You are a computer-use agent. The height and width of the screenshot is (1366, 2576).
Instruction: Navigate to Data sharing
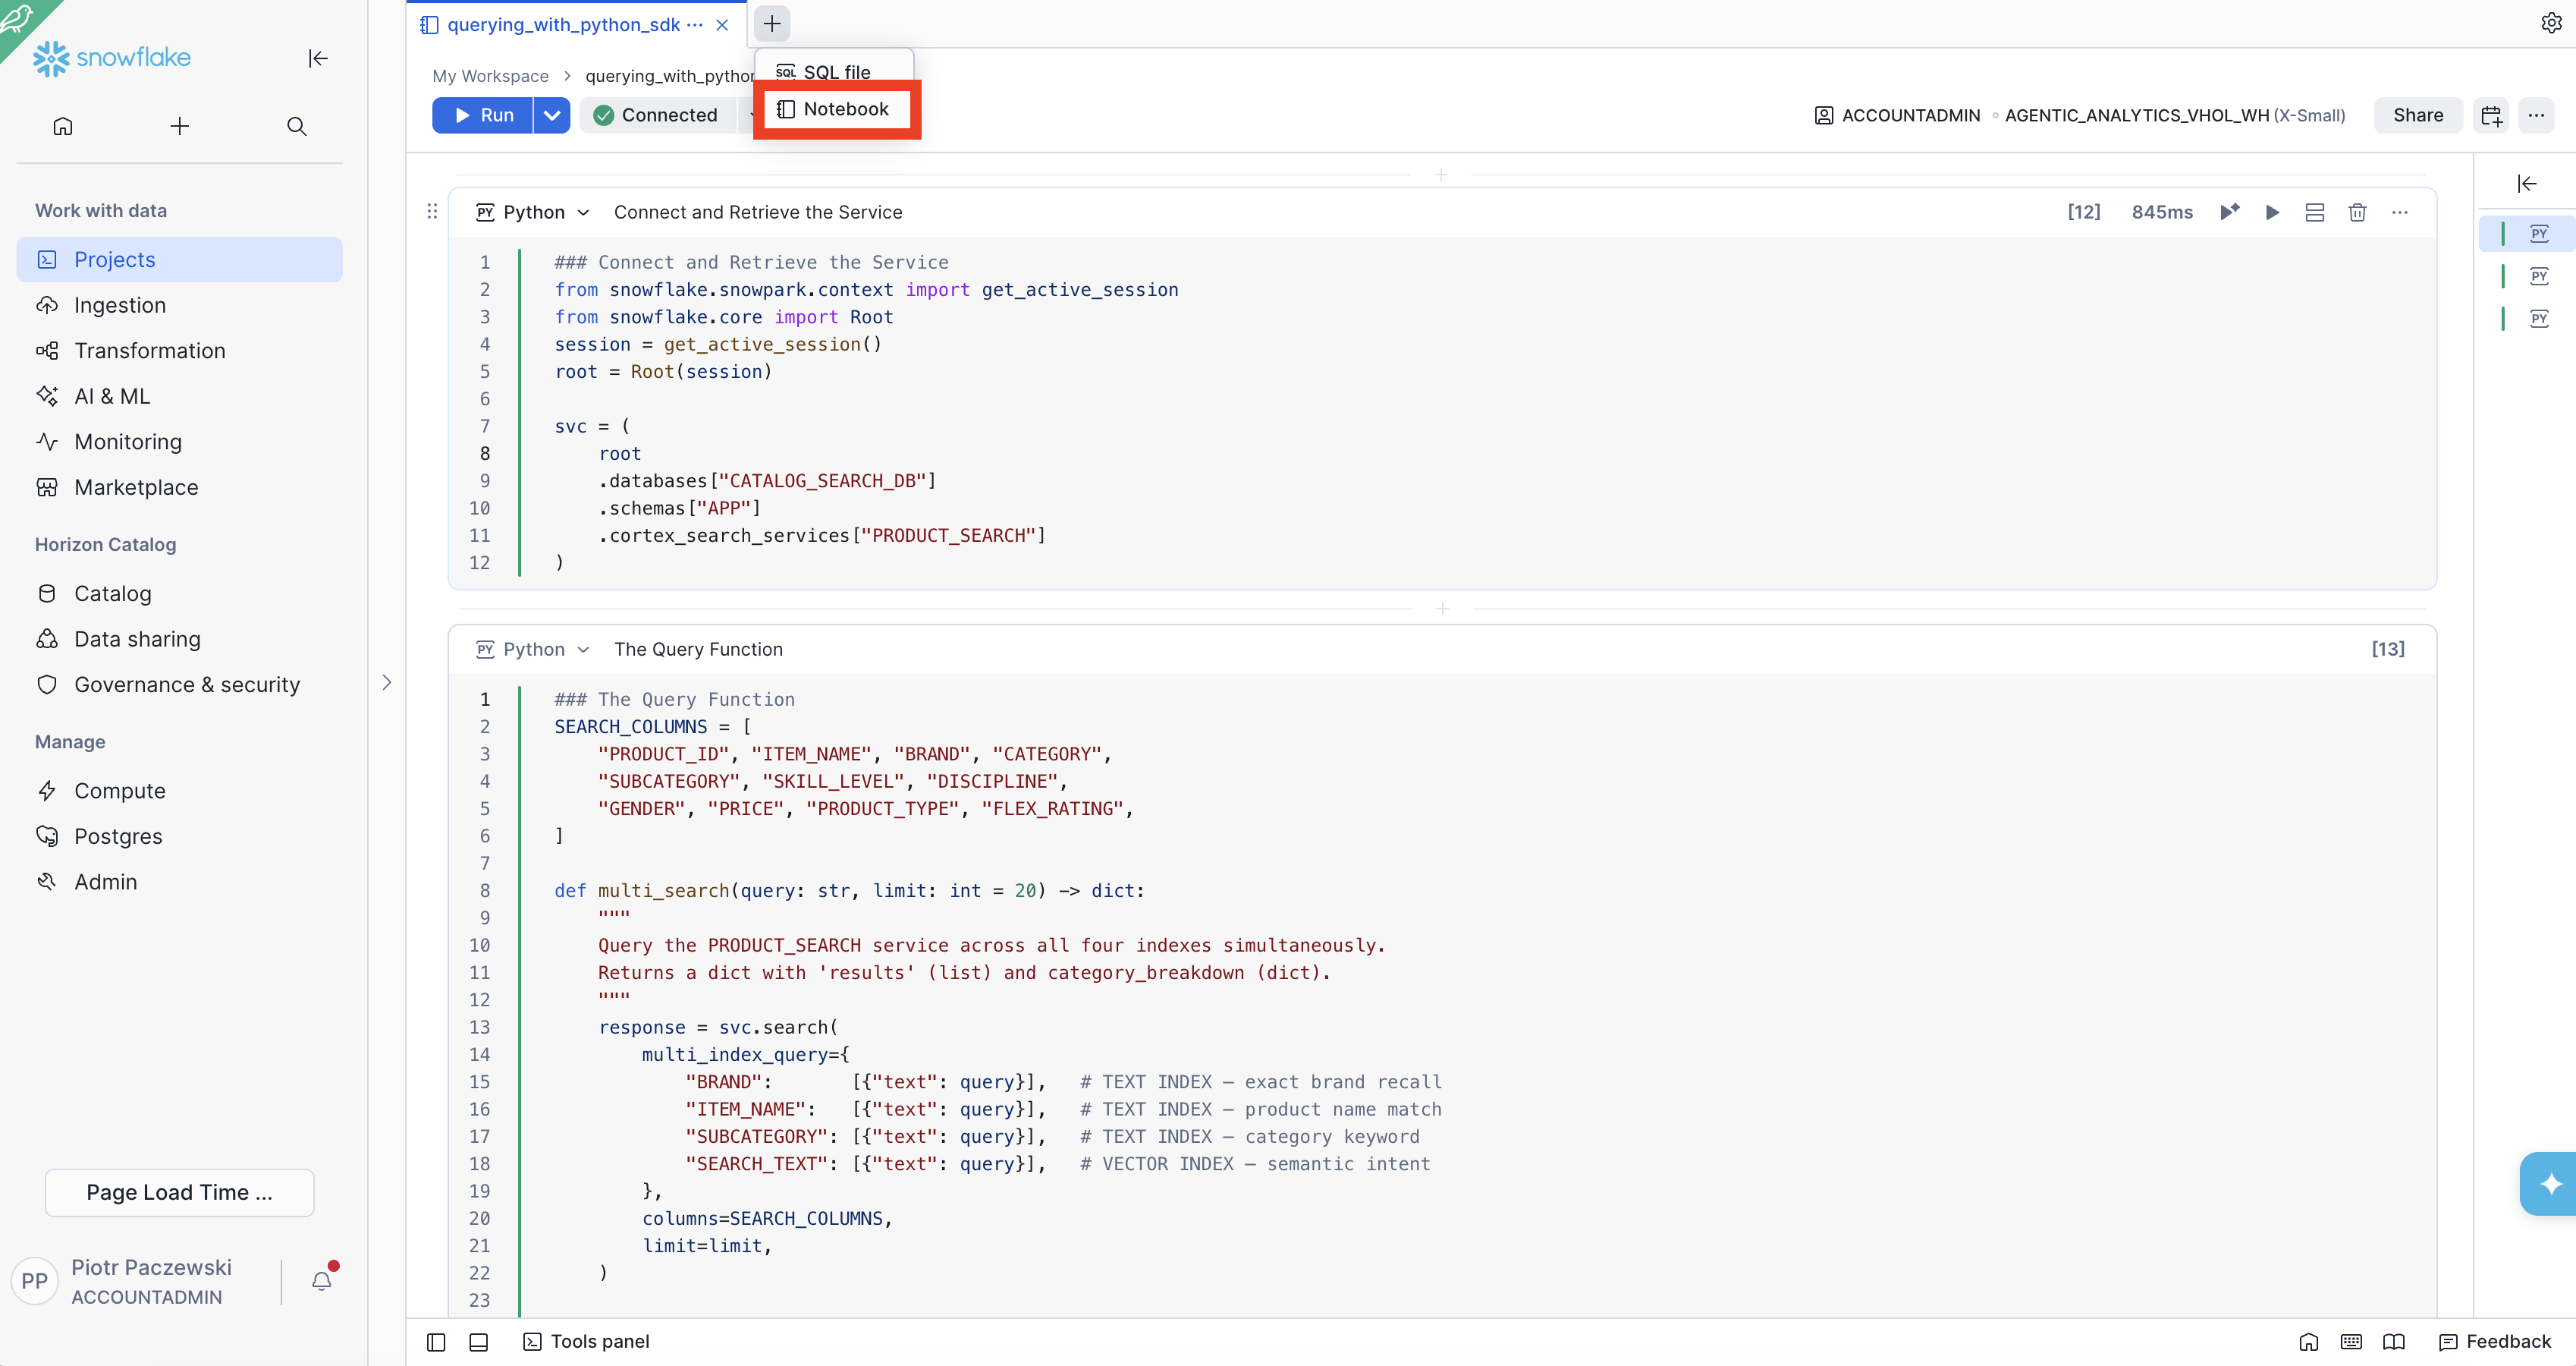(x=180, y=640)
